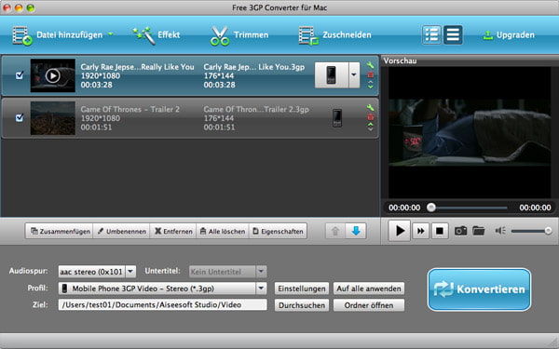Click Zusammenfügen merge button

point(60,231)
